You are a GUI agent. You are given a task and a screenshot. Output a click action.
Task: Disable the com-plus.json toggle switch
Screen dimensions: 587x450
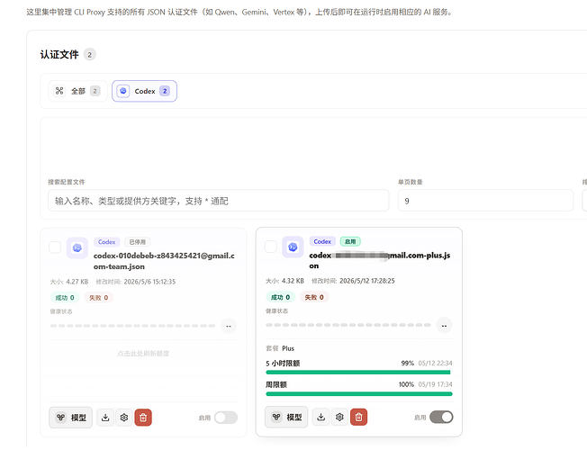pos(441,417)
